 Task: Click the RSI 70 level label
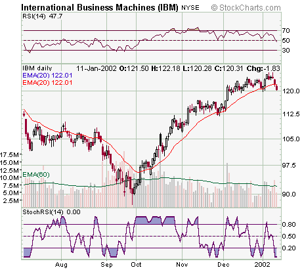[x=286, y=30]
